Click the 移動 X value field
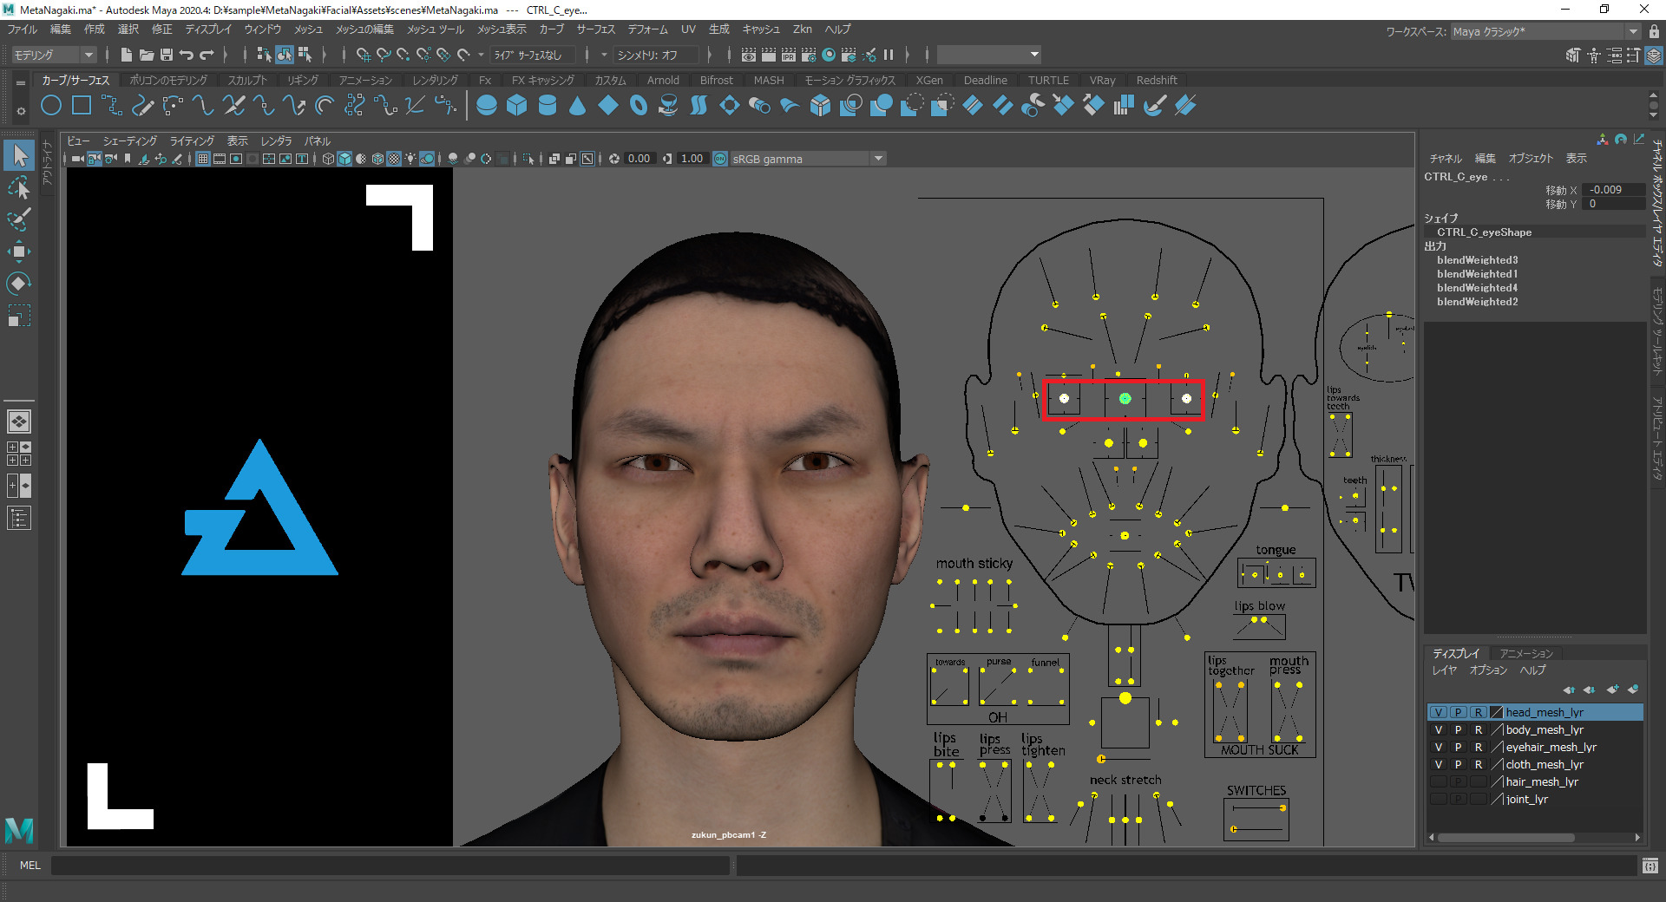Image resolution: width=1666 pixels, height=902 pixels. 1612,190
